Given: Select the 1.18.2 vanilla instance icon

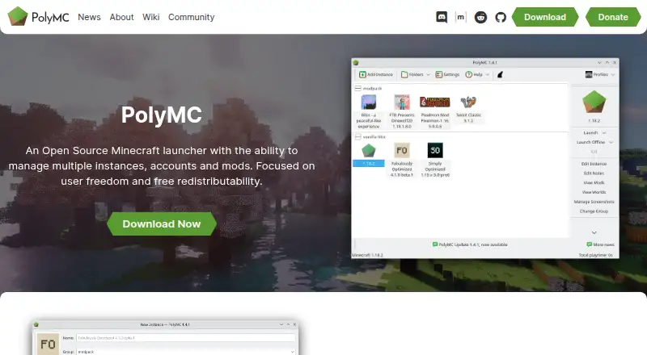Looking at the screenshot, I should (x=369, y=150).
